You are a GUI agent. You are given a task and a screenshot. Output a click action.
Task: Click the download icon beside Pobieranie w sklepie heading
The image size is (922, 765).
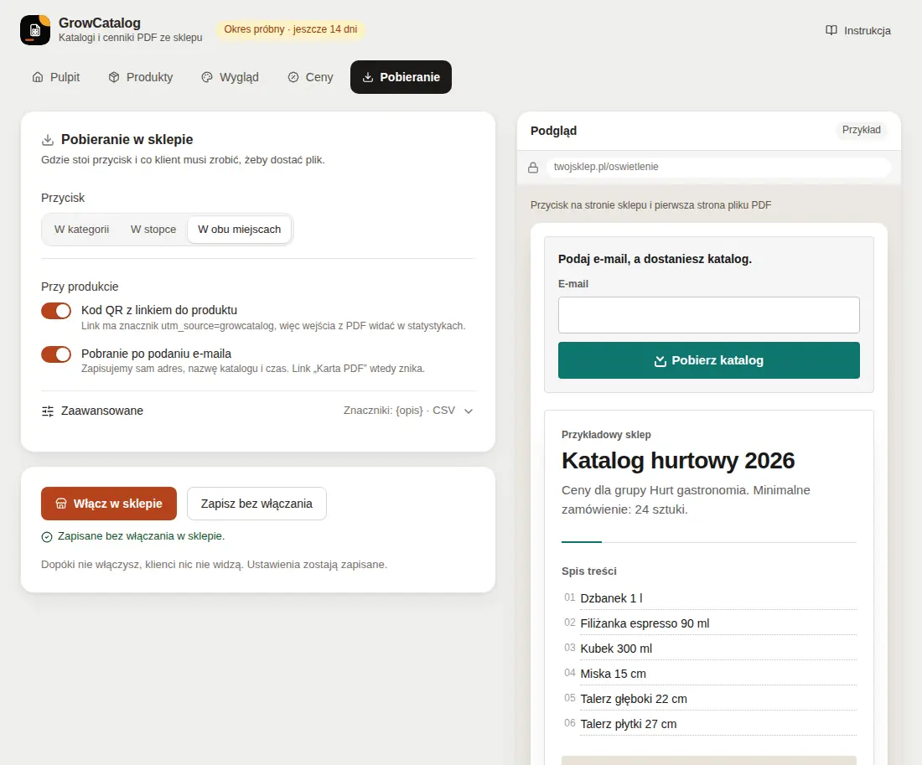[48, 140]
